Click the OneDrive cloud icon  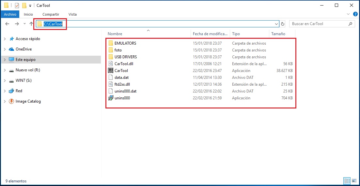[x=11, y=49]
